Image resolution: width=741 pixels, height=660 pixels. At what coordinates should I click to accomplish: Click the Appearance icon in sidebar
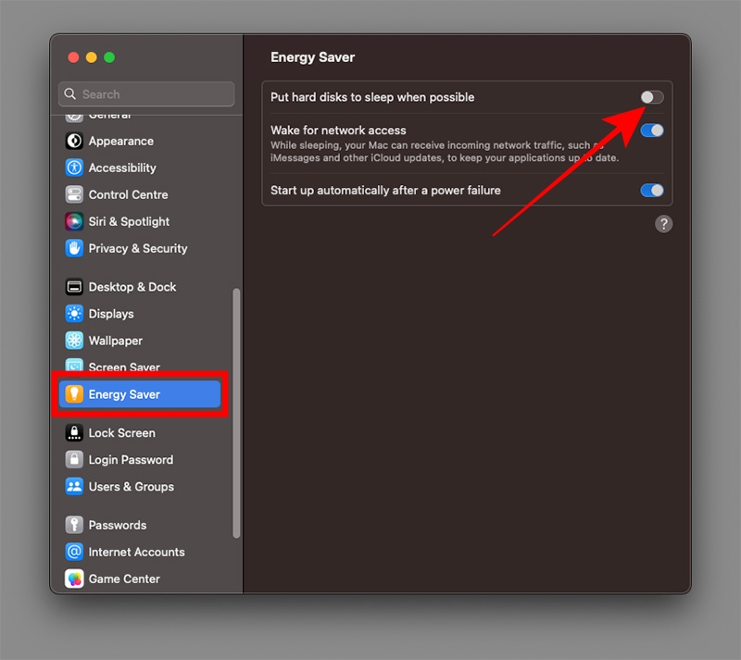(74, 141)
